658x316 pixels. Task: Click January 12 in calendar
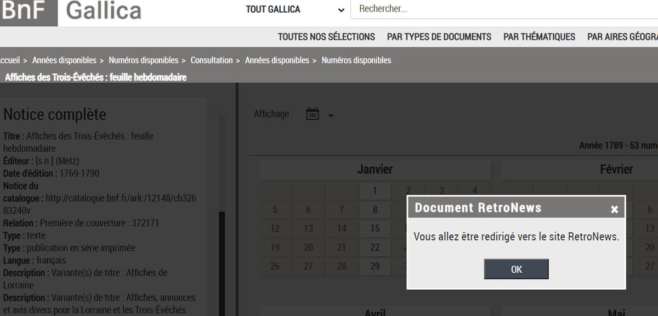pyautogui.click(x=275, y=228)
